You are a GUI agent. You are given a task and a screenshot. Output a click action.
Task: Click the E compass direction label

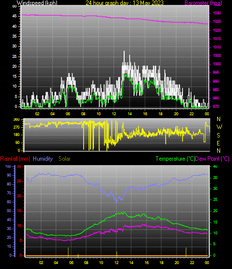click(218, 143)
